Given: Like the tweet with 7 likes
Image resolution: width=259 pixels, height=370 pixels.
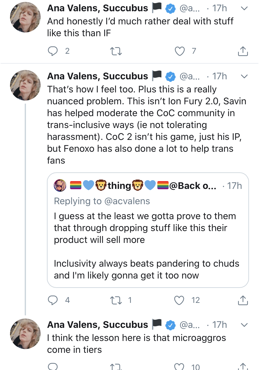Looking at the screenshot, I should point(180,51).
